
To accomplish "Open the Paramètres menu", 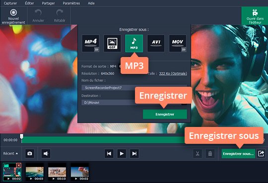I will pyautogui.click(x=71, y=3).
